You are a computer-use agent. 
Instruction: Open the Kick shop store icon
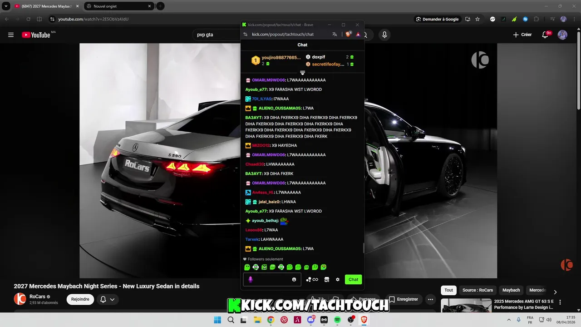[x=326, y=279]
